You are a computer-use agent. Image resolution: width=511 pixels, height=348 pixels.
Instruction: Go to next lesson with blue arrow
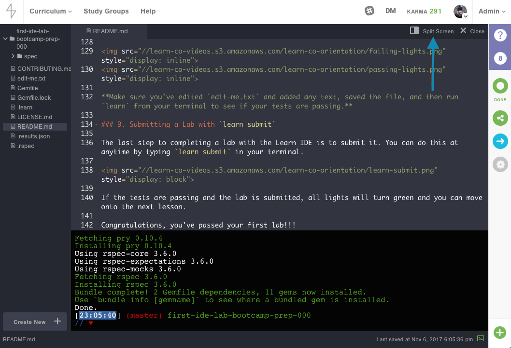500,141
